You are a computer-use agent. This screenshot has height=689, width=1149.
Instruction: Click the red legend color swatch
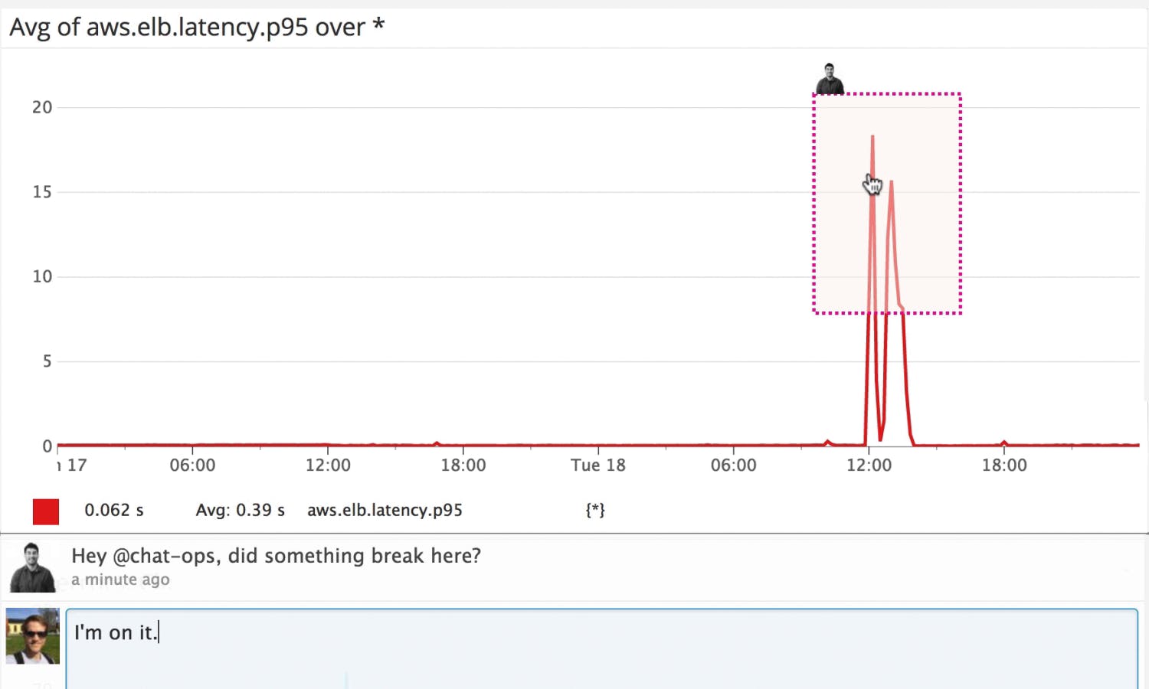(46, 511)
